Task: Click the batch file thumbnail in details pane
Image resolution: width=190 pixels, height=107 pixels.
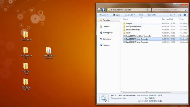Action: [104, 98]
